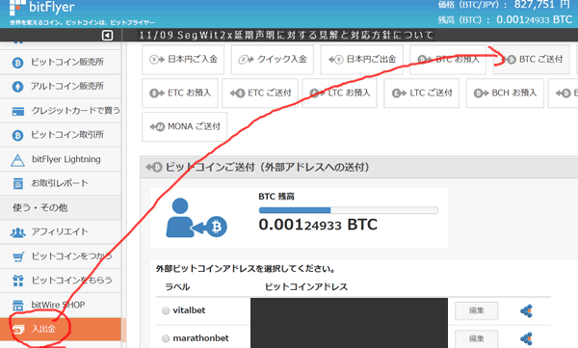The height and width of the screenshot is (348, 578).
Task: Open bitWire SHOP in the sidebar
Action: point(61,305)
